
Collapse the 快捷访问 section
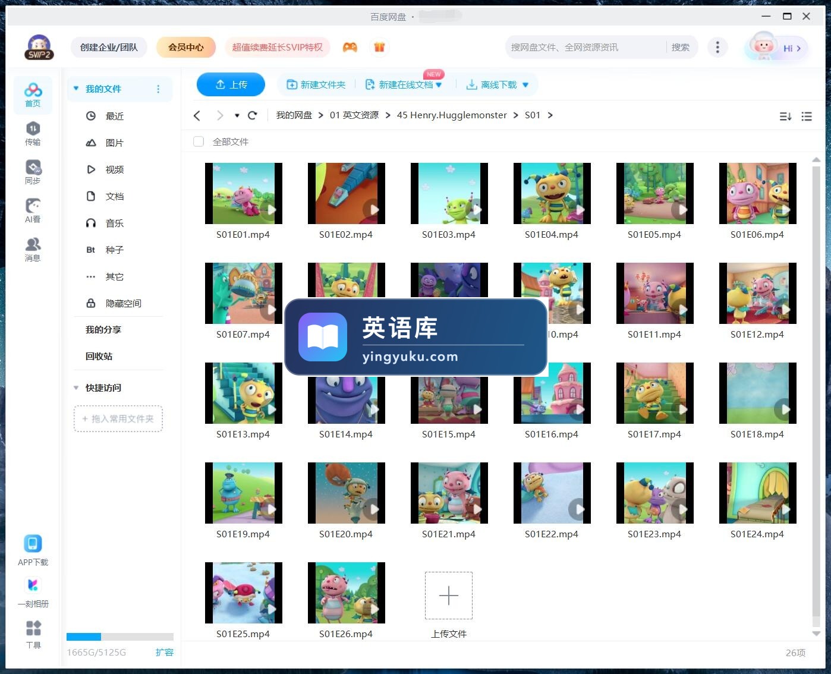pos(76,388)
